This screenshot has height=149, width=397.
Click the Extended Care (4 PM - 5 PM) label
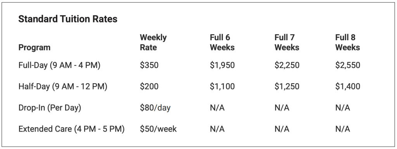pos(72,129)
